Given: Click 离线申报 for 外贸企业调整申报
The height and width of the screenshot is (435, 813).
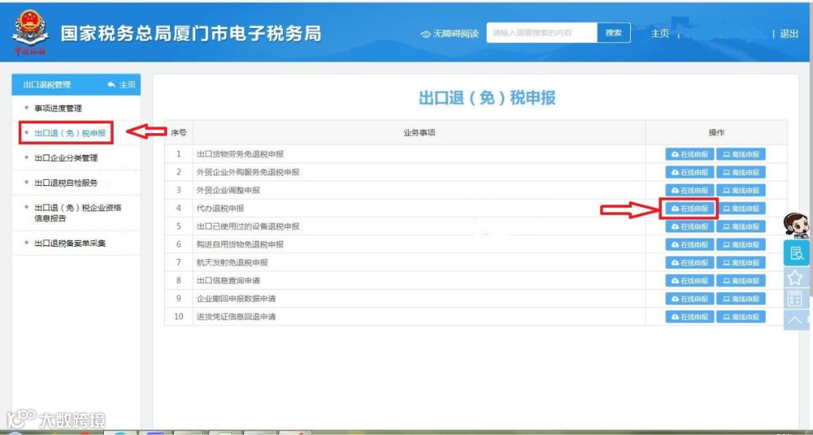Looking at the screenshot, I should (741, 190).
